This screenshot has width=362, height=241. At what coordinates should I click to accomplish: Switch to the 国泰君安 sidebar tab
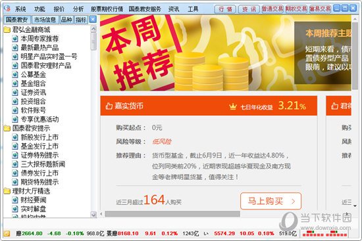coord(16,20)
